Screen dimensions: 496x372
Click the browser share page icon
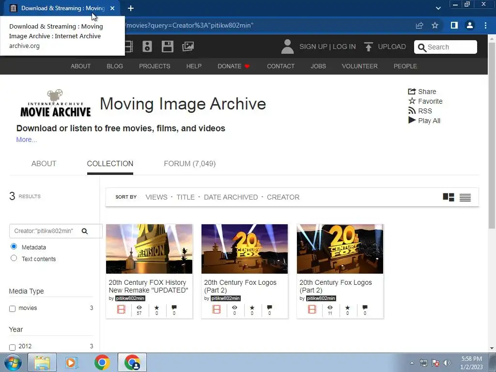419,25
